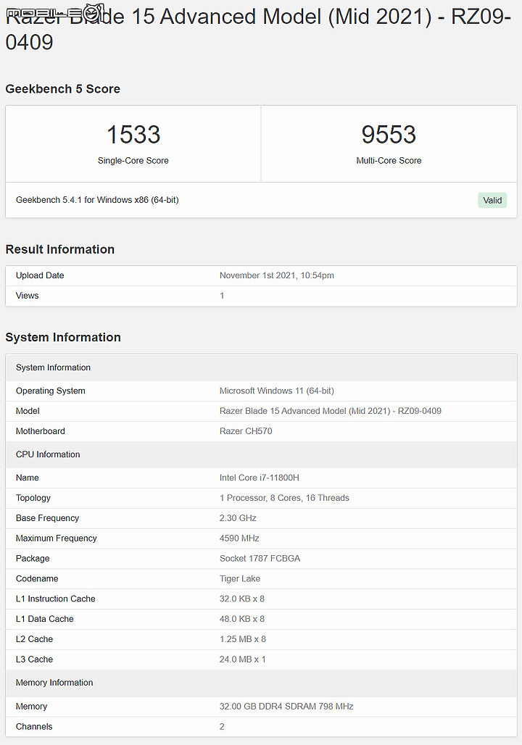522x745 pixels.
Task: Select the 48.0 KB x 8 value
Action: (x=242, y=619)
